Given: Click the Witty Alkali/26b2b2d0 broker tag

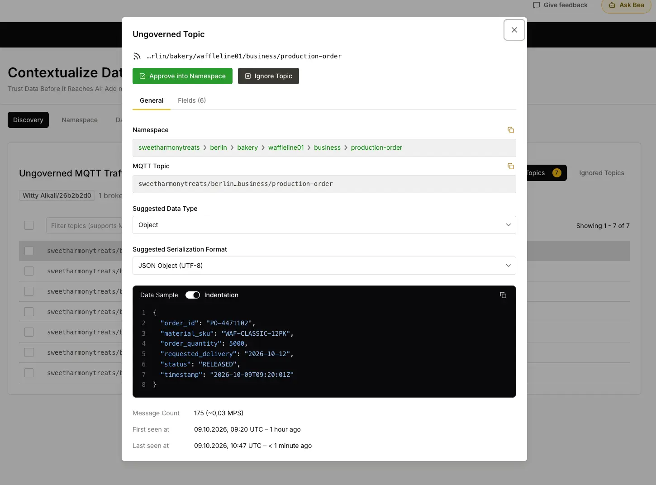Looking at the screenshot, I should pyautogui.click(x=57, y=195).
